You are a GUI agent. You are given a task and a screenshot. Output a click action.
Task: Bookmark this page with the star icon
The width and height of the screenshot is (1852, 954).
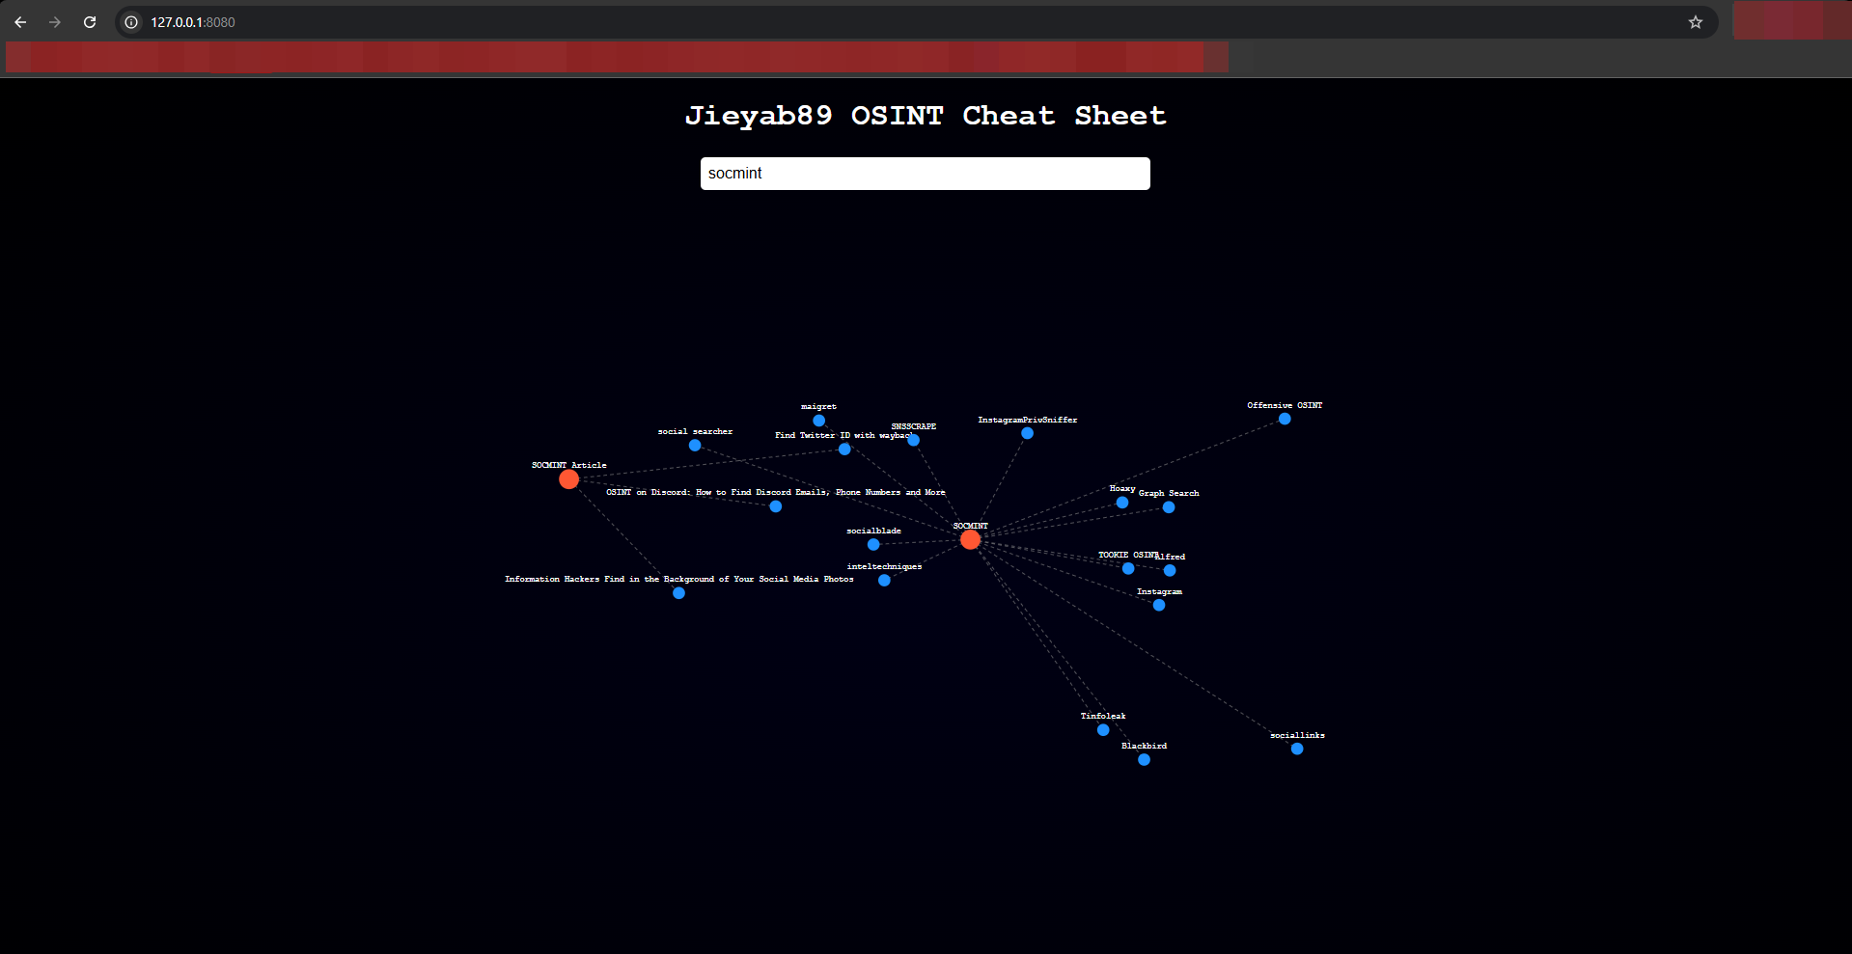(1696, 22)
